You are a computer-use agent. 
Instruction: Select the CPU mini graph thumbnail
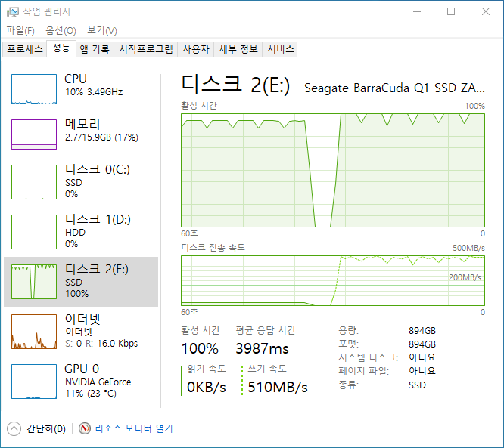[34, 89]
